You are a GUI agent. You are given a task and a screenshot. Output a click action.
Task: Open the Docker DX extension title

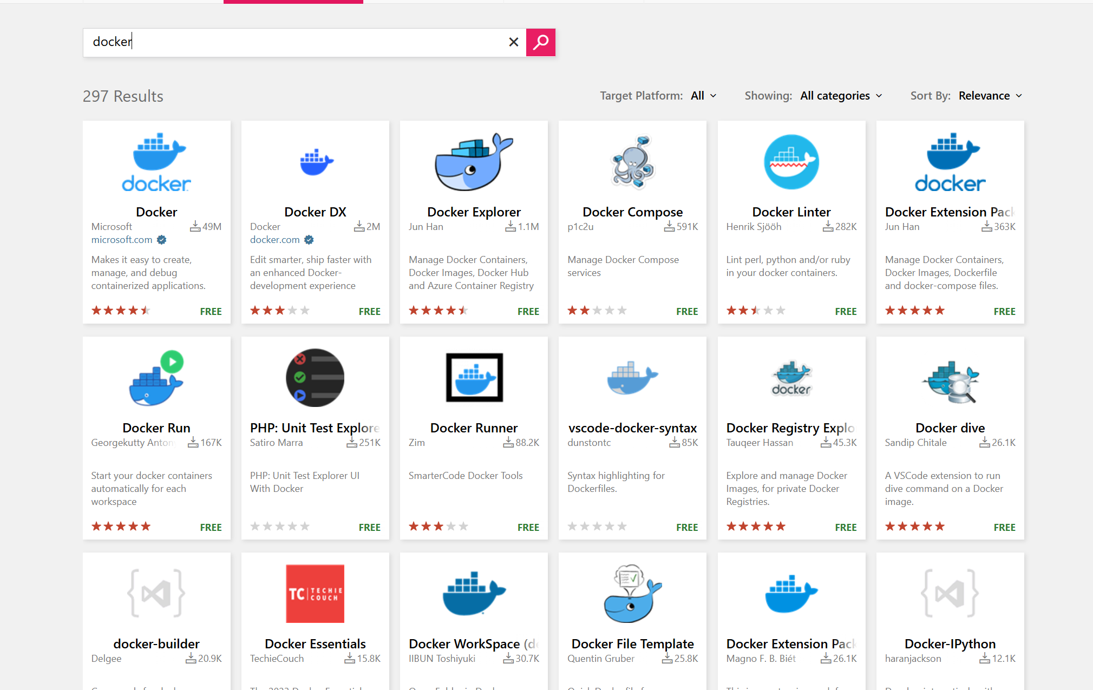316,212
